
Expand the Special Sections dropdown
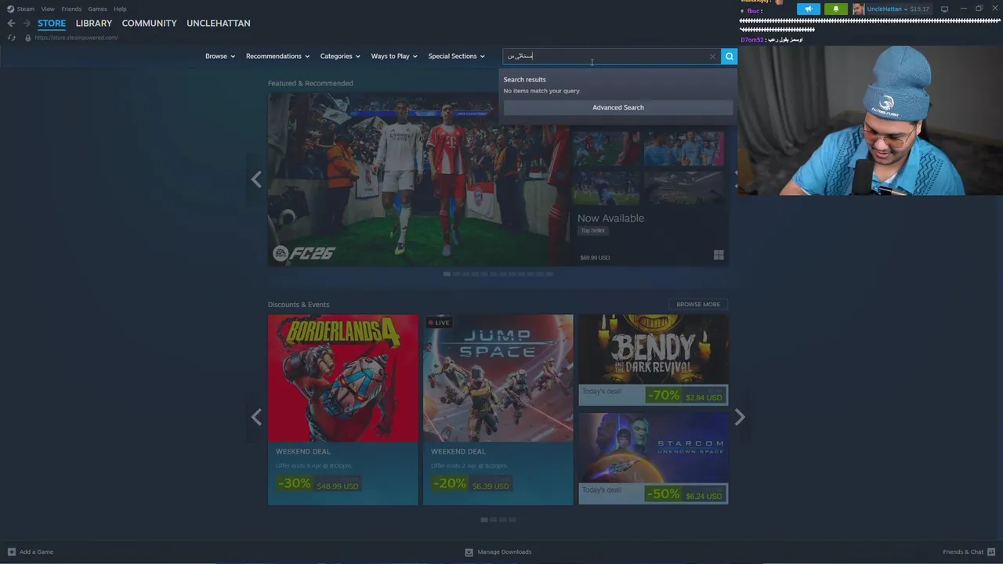click(x=456, y=56)
